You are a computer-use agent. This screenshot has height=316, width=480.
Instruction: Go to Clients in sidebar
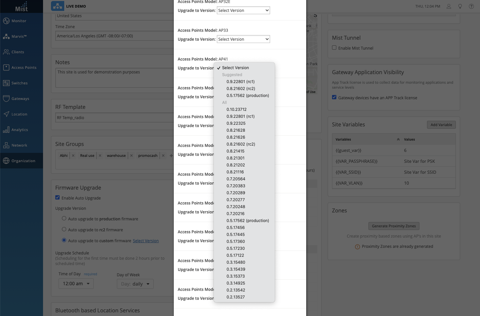(6, 52)
